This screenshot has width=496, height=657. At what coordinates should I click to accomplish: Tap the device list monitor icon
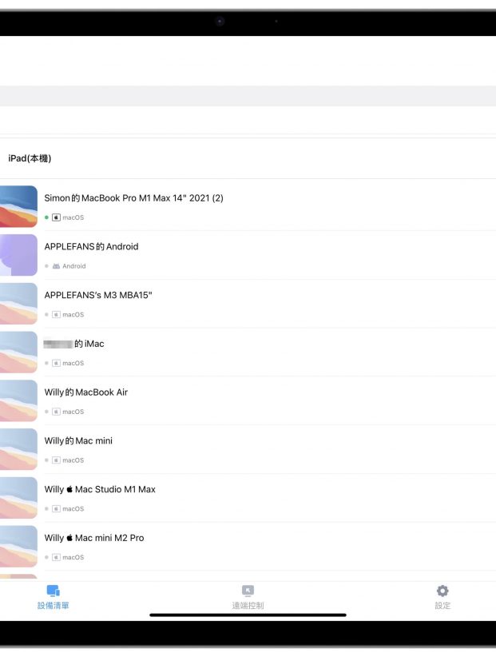(x=53, y=591)
